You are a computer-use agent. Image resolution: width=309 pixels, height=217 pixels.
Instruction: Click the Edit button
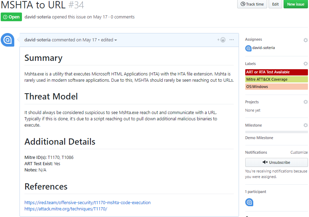(275, 4)
